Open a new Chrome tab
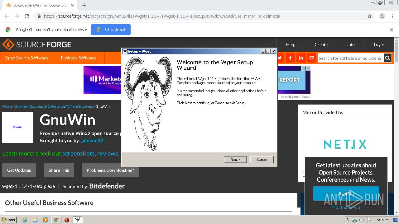Viewport: 399px width, 224px height. click(84, 5)
